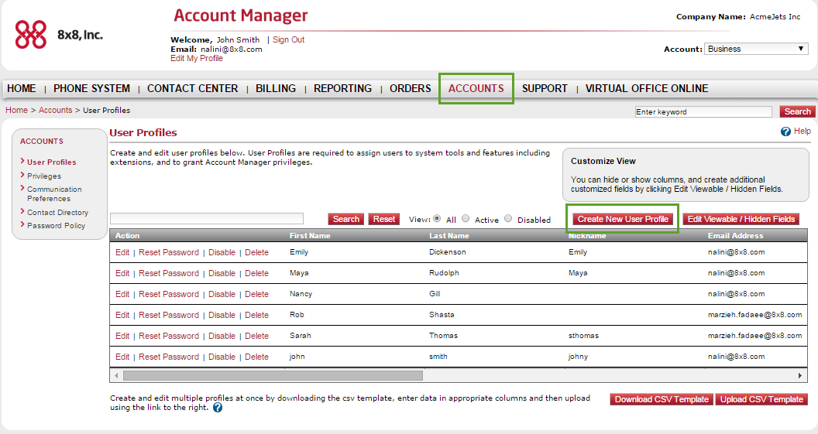The image size is (818, 434).
Task: Select the All view radio button
Action: point(437,218)
